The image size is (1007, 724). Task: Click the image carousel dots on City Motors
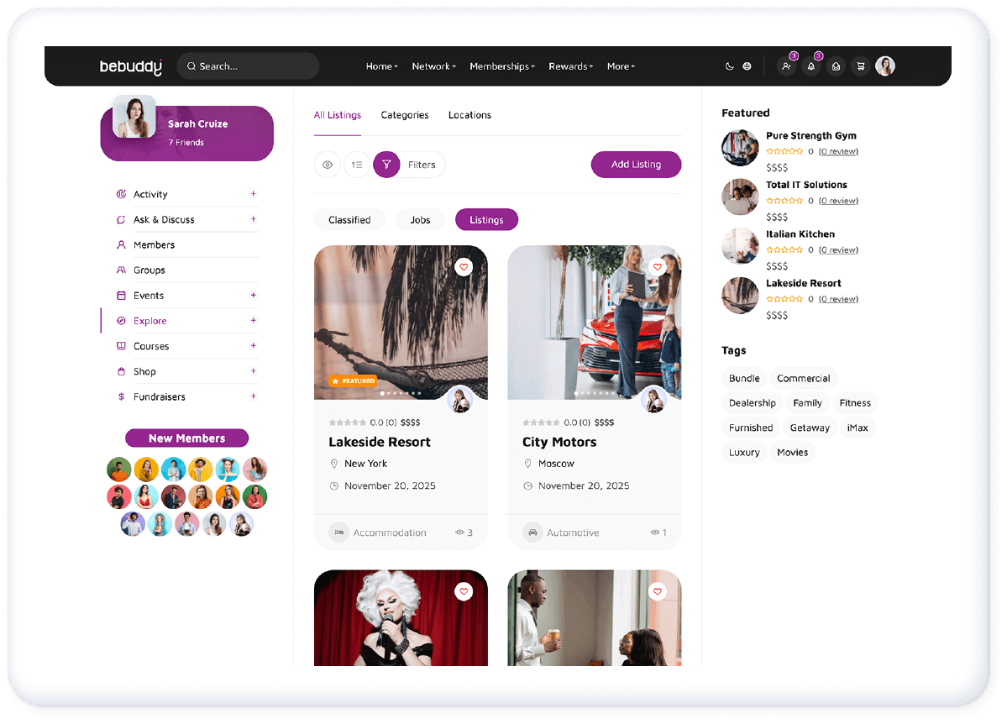(x=595, y=393)
